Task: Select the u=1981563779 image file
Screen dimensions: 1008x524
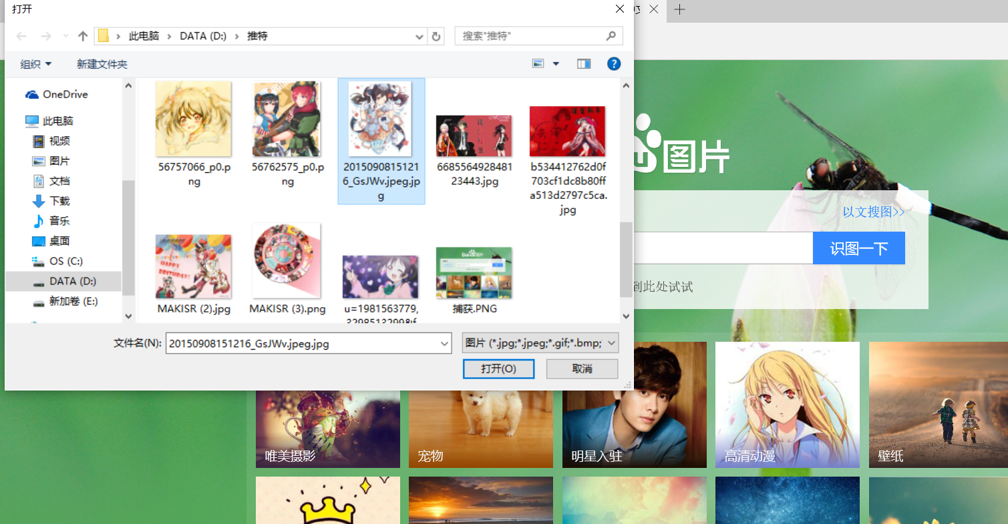Action: click(x=381, y=289)
